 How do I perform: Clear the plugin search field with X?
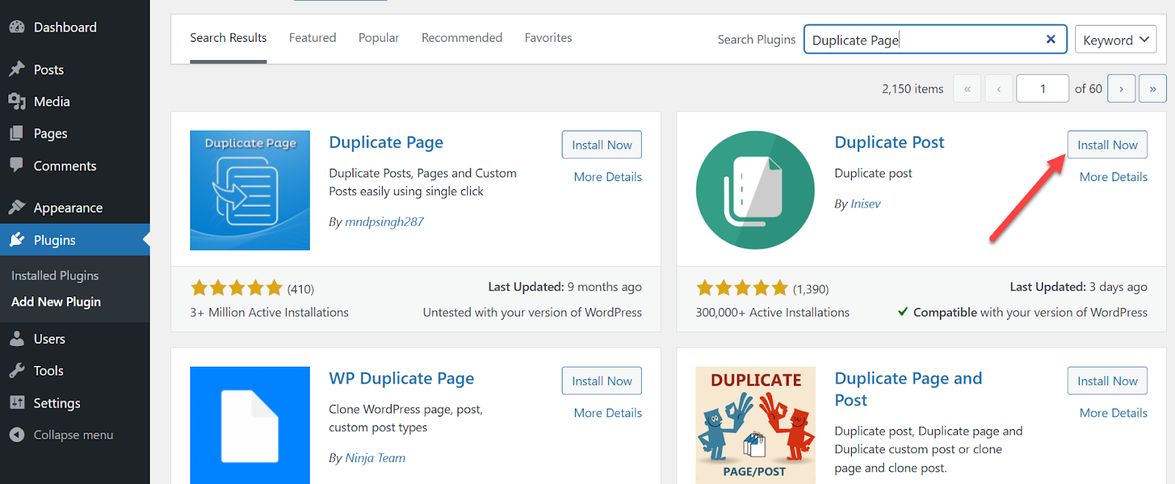point(1051,40)
